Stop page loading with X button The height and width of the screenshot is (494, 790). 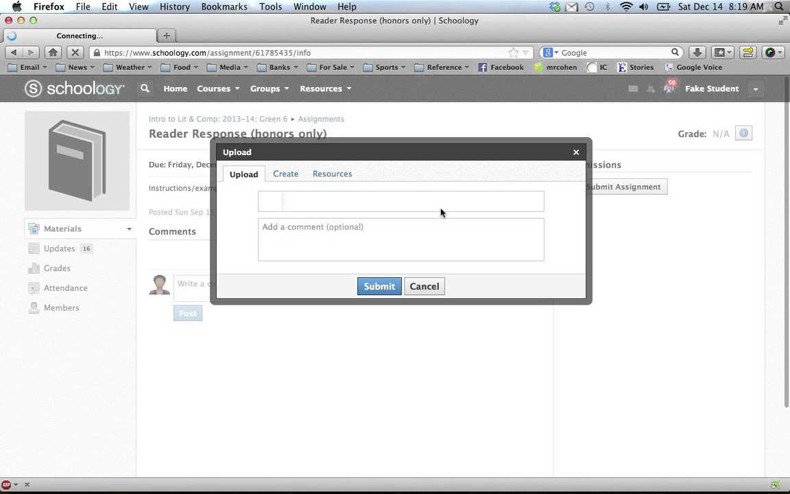(75, 52)
